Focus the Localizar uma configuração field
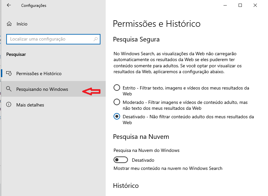 pos(53,39)
